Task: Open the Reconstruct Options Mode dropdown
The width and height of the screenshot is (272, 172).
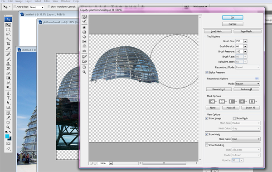Action: point(248,84)
